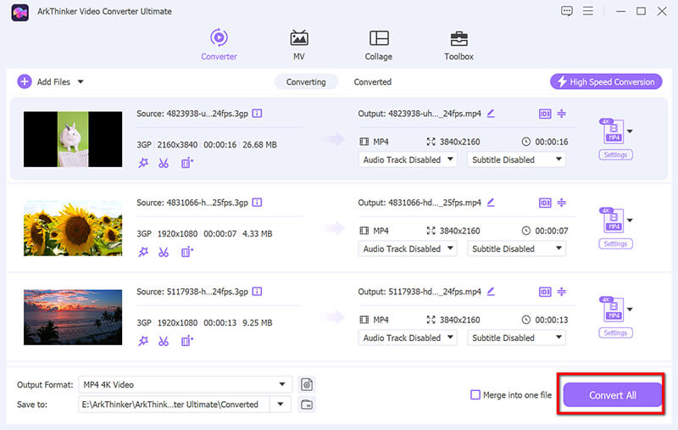Open MP4 format picker for 5117938 video
This screenshot has width=678, height=430.
click(616, 310)
